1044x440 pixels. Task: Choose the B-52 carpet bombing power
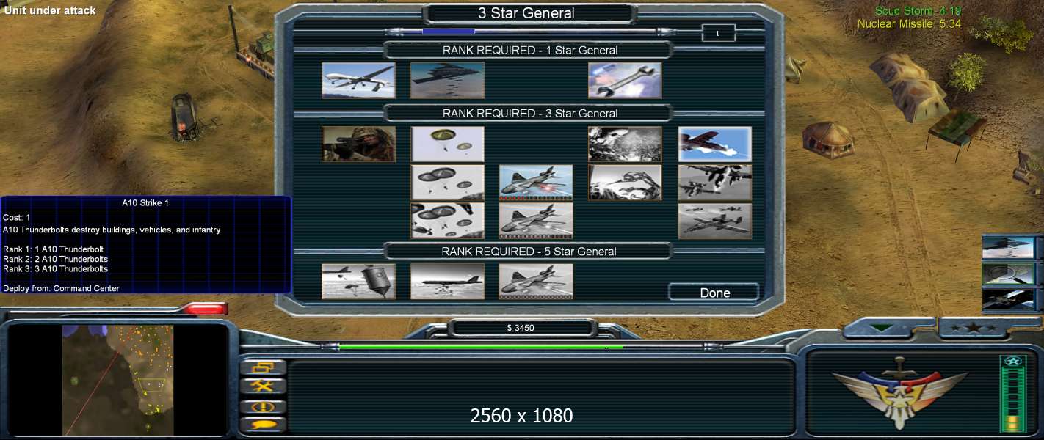point(447,282)
